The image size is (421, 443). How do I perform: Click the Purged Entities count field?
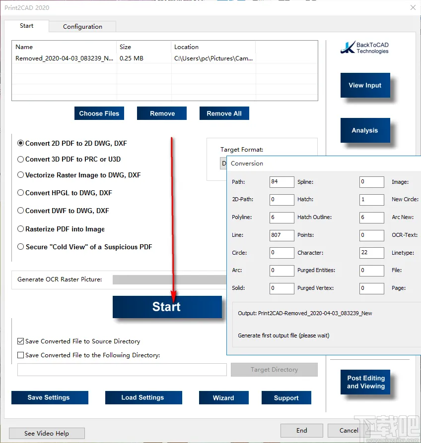point(372,271)
